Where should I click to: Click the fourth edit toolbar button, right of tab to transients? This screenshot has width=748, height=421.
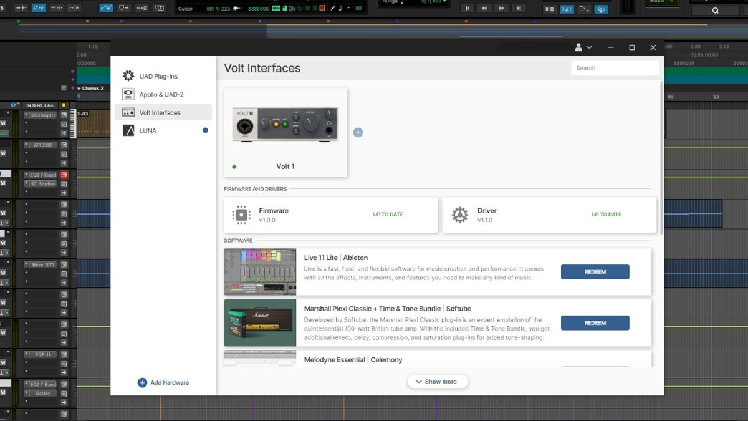coord(74,8)
